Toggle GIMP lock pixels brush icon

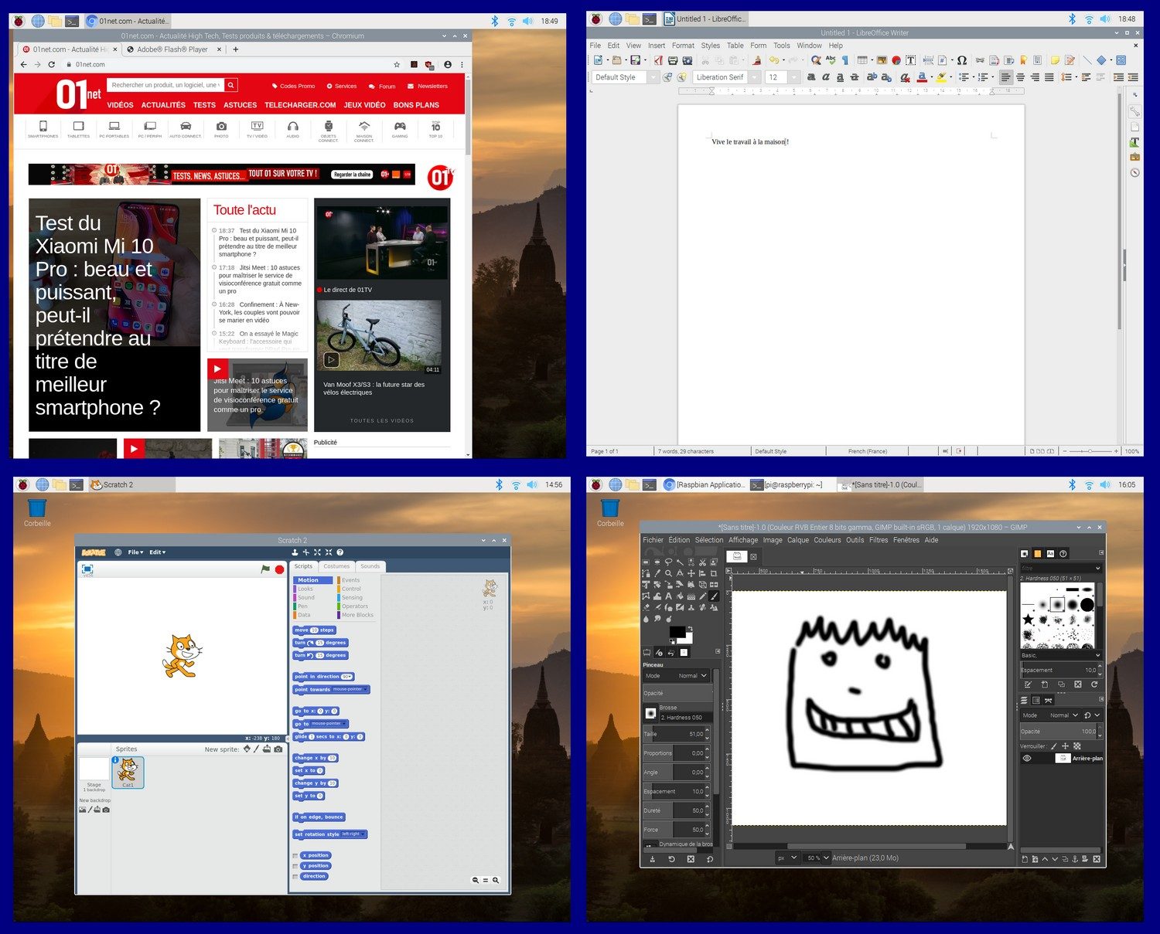point(1053,746)
